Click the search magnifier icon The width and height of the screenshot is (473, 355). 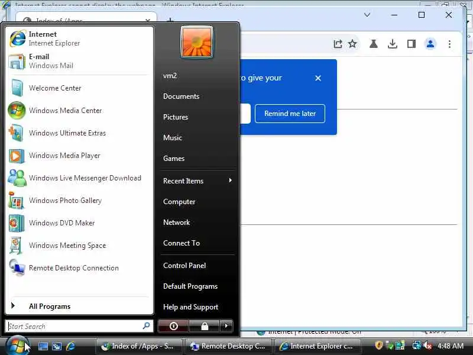pos(146,326)
